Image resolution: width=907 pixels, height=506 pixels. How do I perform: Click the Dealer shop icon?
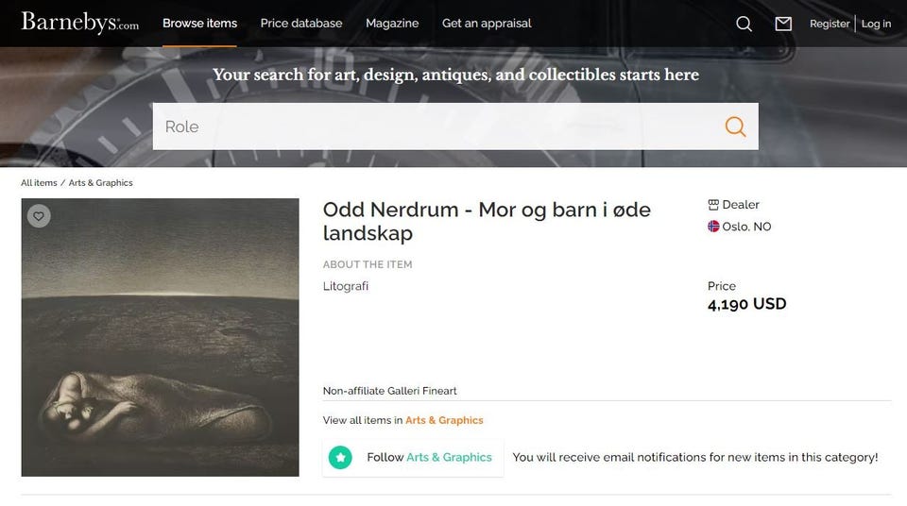click(x=713, y=205)
